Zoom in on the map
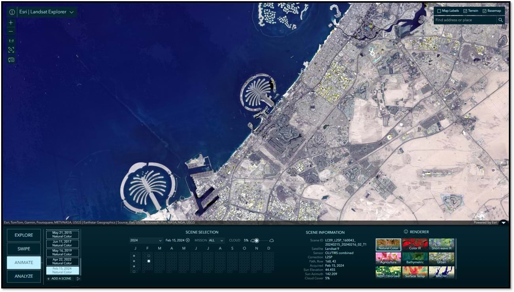The height and width of the screenshot is (292, 514). point(11,23)
